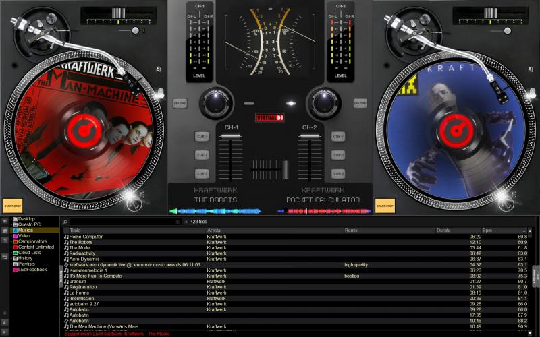Trigger CUE-1 on the right deck
This screenshot has width=540, height=337.
tap(338, 137)
